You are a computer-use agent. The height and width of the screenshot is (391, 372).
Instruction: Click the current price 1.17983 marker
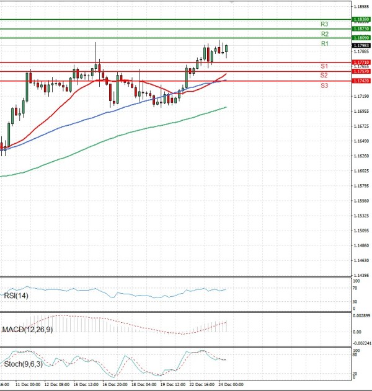point(361,45)
